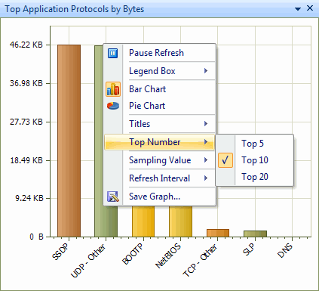Click the Save Graph disk icon
This screenshot has width=319, height=291.
[x=113, y=197]
